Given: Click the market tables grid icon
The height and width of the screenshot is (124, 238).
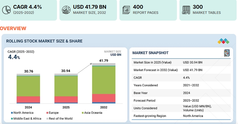Looking at the screenshot, I should point(186,9).
